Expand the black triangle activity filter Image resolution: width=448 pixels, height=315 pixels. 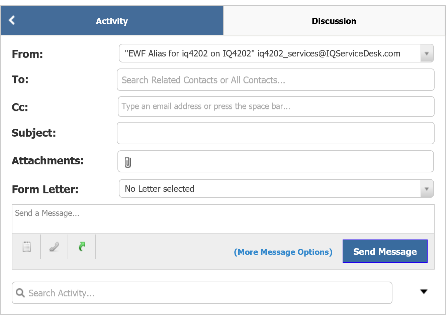pos(424,292)
